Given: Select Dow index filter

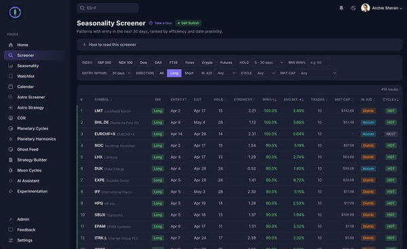Looking at the screenshot, I should (x=144, y=62).
